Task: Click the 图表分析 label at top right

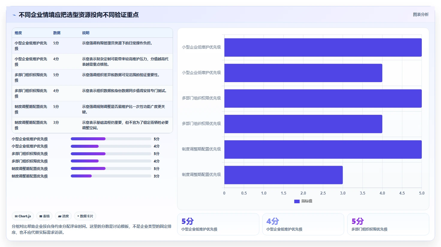Action: (421, 14)
